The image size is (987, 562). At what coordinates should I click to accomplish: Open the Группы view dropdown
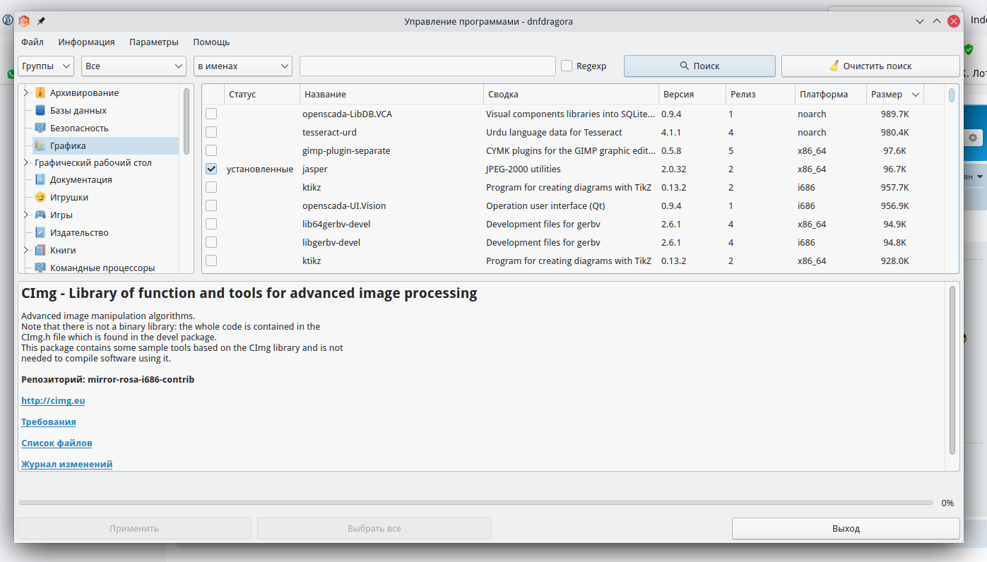coord(46,66)
